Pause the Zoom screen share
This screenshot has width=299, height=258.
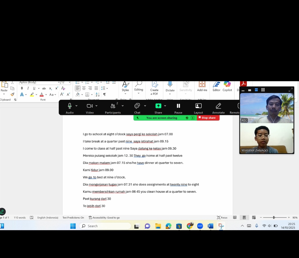[178, 108]
